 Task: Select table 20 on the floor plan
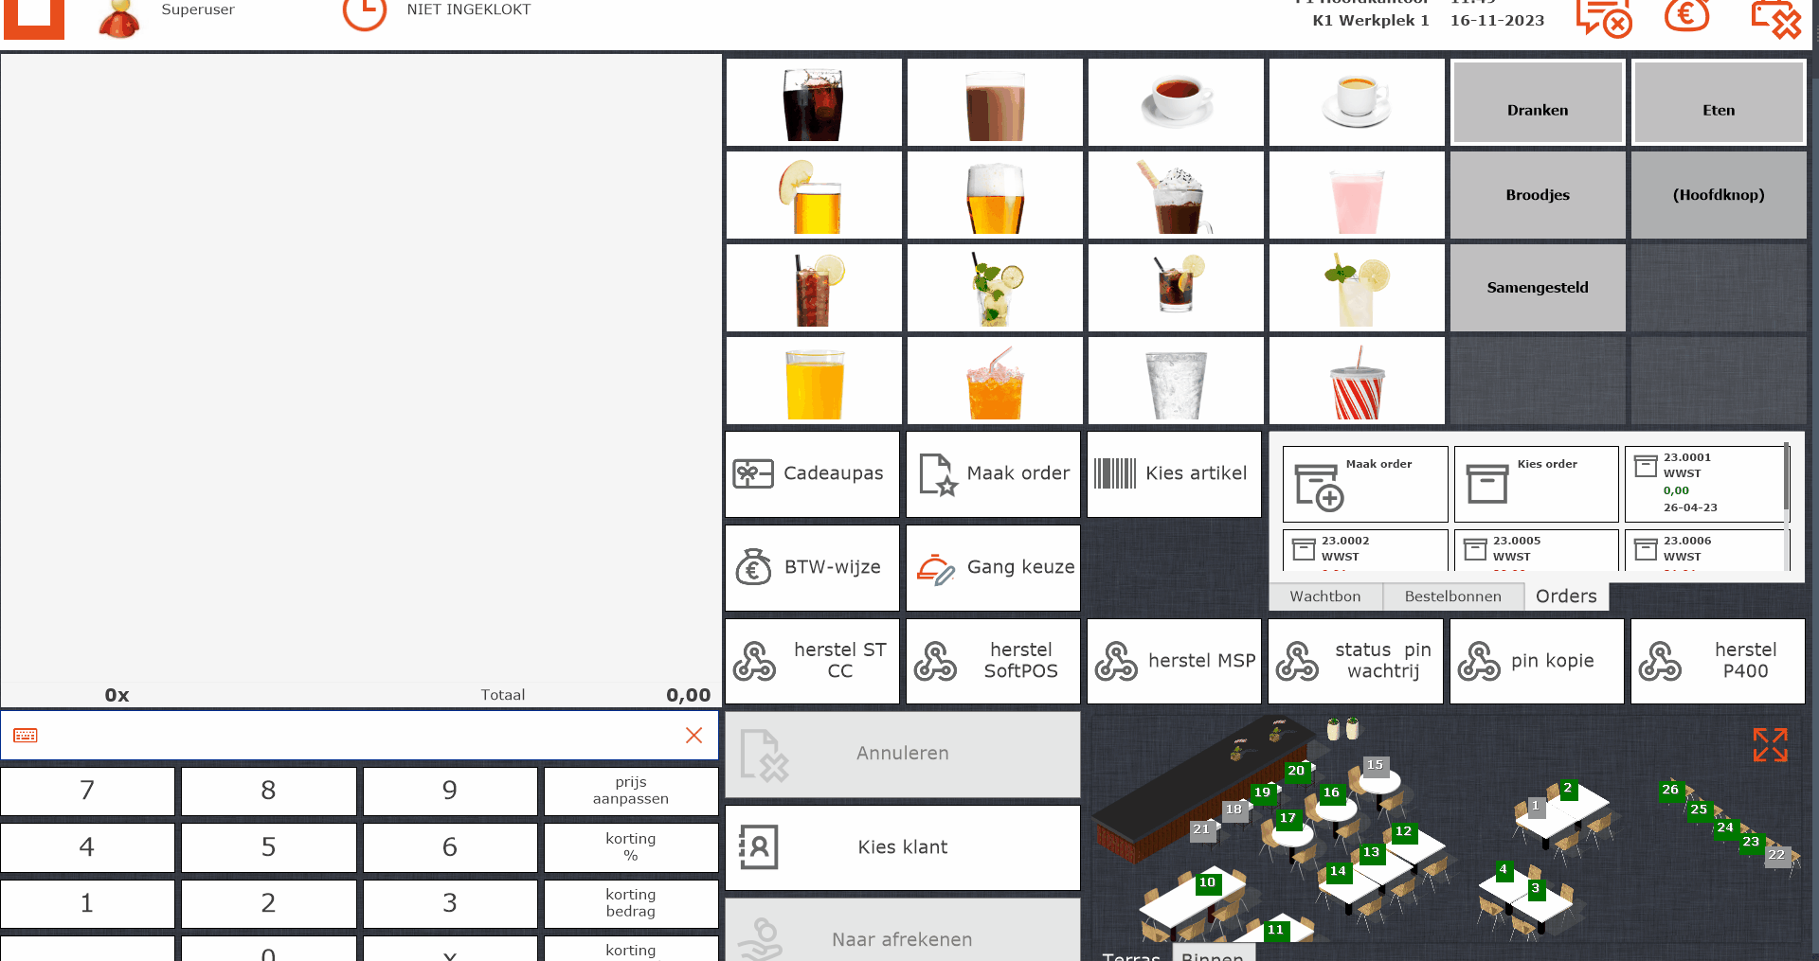1296,771
